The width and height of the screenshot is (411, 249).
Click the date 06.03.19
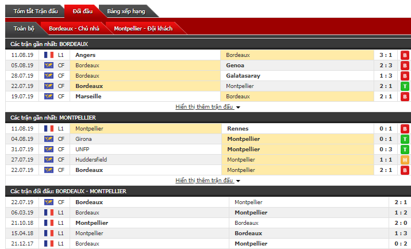click(x=22, y=213)
